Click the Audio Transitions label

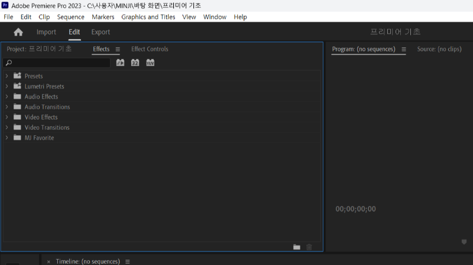(x=47, y=107)
